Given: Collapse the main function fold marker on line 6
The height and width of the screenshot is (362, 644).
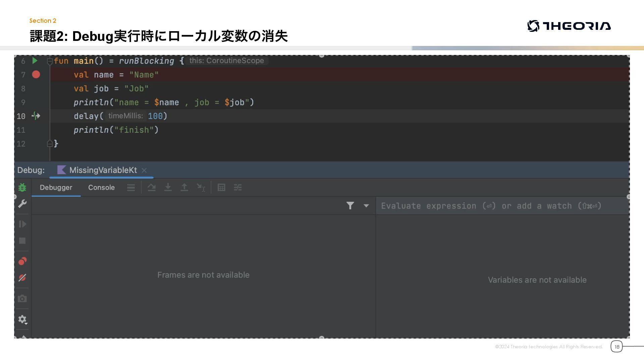Looking at the screenshot, I should [x=50, y=61].
